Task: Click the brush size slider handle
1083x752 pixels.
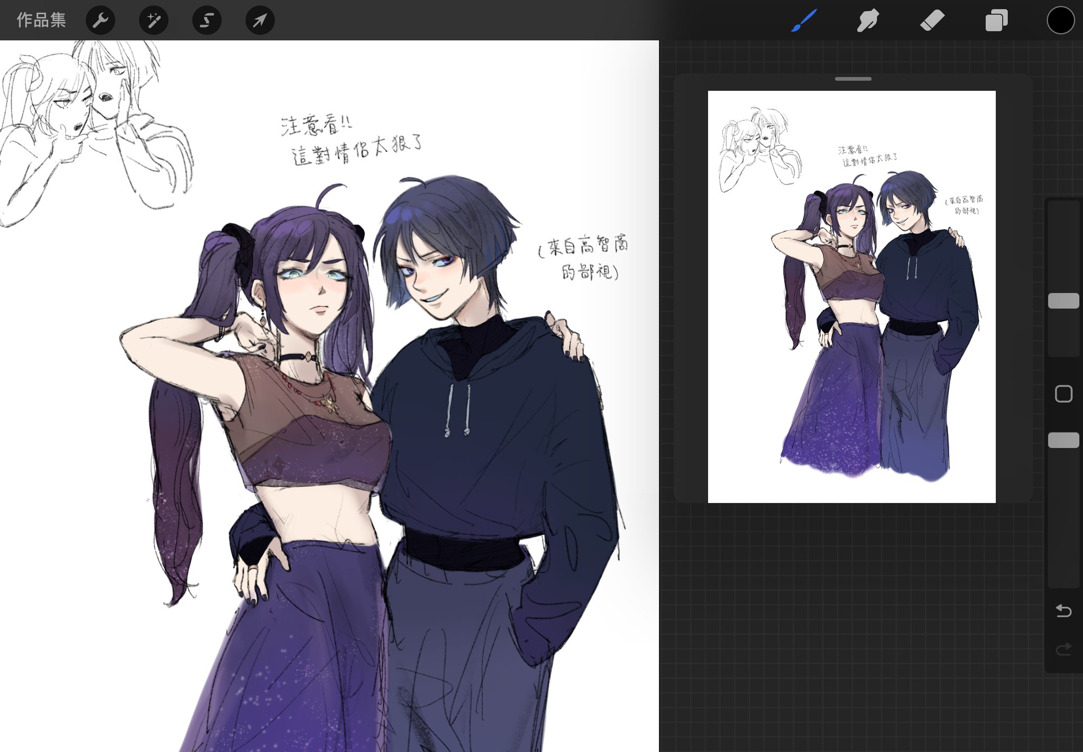Action: pyautogui.click(x=1063, y=301)
